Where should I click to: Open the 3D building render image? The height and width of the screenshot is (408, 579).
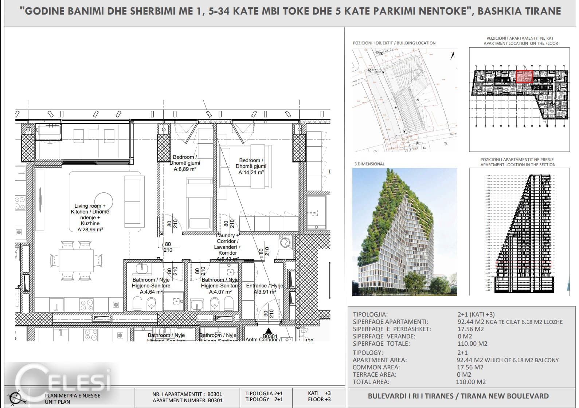coord(404,232)
